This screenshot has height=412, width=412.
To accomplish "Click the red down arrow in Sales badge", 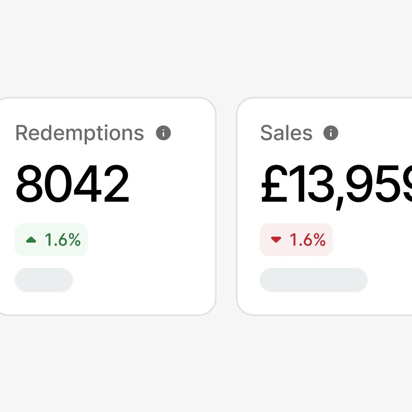I will point(276,240).
